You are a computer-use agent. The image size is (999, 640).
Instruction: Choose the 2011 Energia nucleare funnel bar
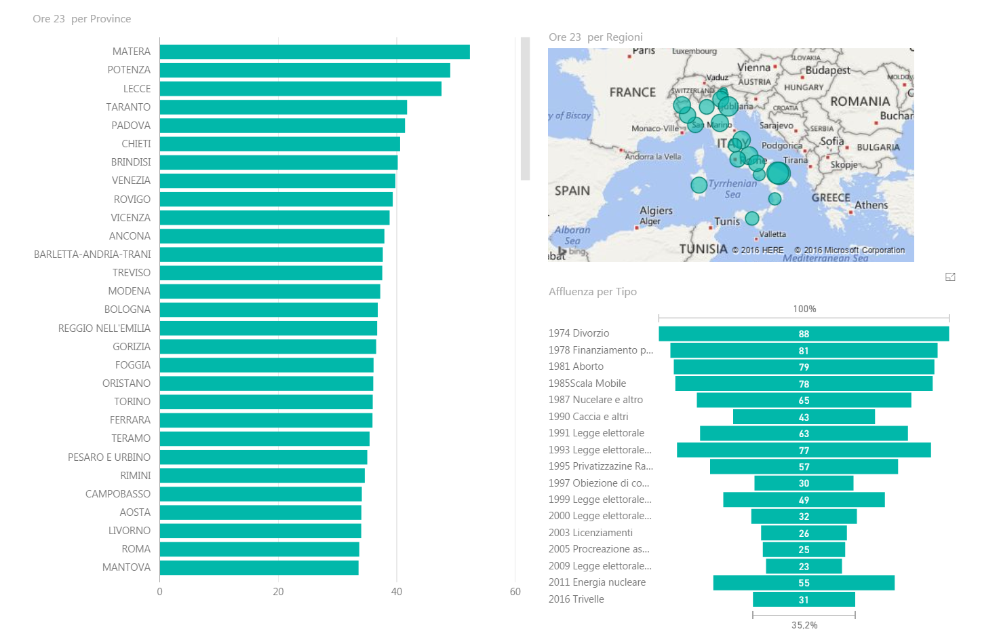tap(803, 583)
